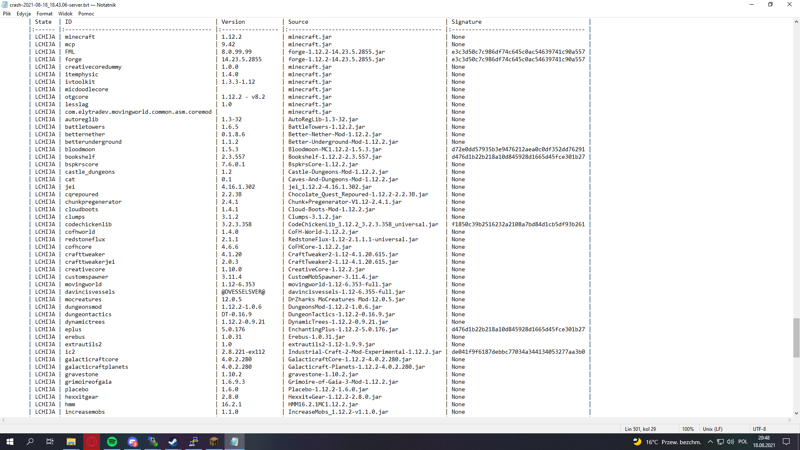
Task: Open Steam from the taskbar
Action: click(x=173, y=442)
